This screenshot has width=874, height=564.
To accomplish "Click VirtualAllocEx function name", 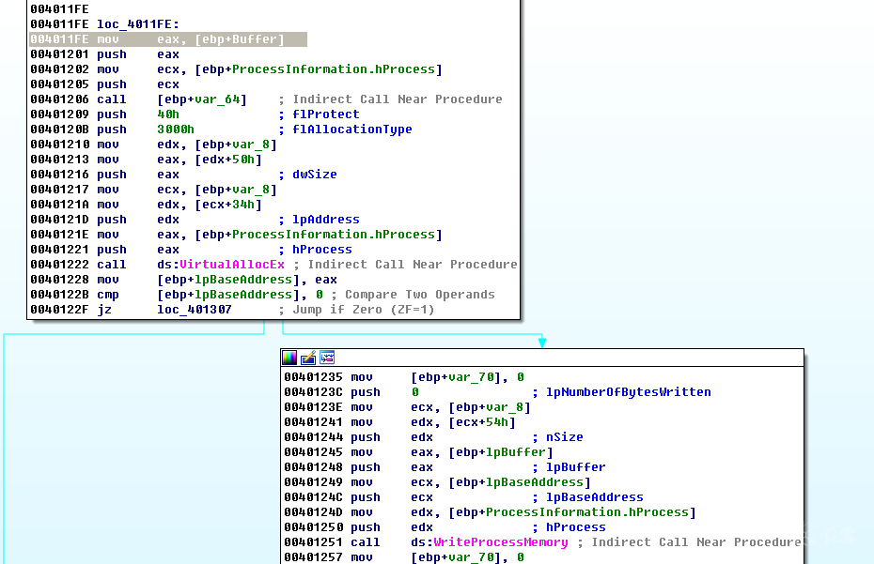I will coord(232,265).
